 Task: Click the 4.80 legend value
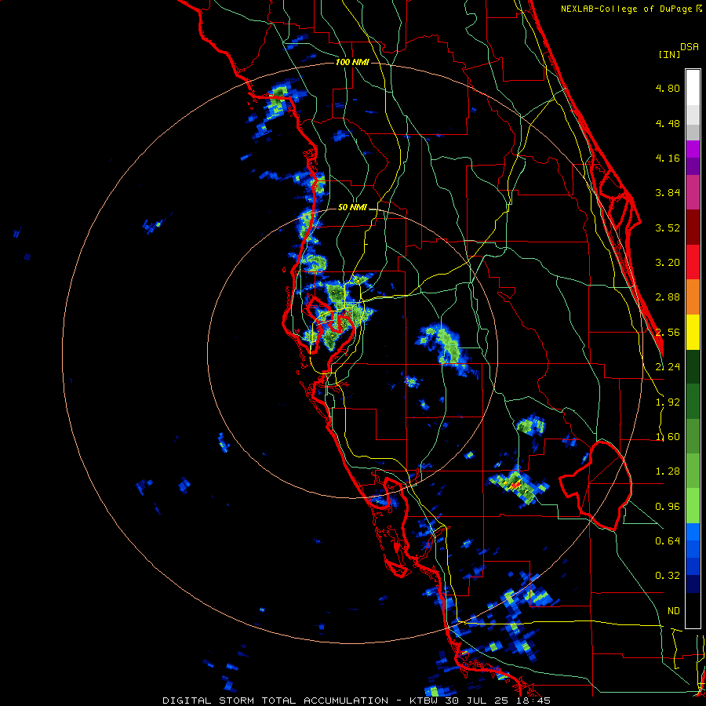[x=668, y=88]
